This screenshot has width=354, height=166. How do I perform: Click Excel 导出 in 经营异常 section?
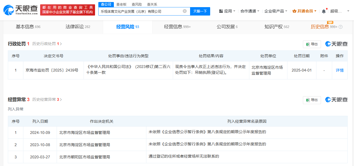pyautogui.click(x=312, y=100)
